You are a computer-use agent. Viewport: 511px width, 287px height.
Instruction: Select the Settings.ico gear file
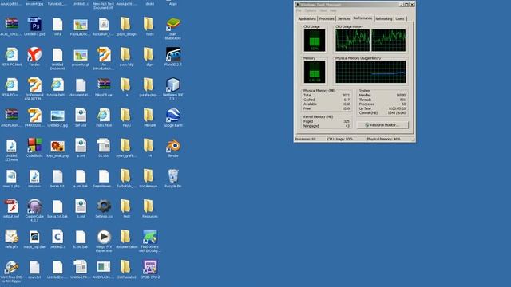[104, 208]
